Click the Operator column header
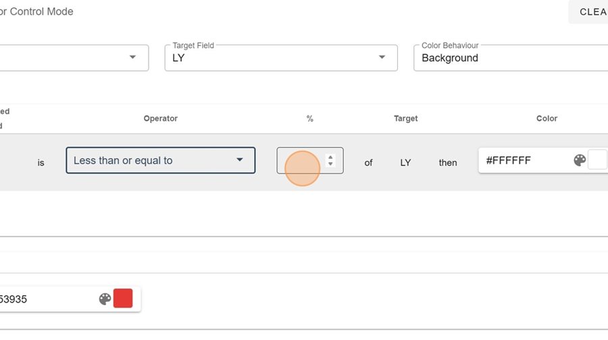The width and height of the screenshot is (608, 340). point(161,118)
